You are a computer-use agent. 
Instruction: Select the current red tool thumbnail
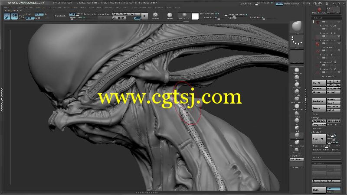click(319, 10)
